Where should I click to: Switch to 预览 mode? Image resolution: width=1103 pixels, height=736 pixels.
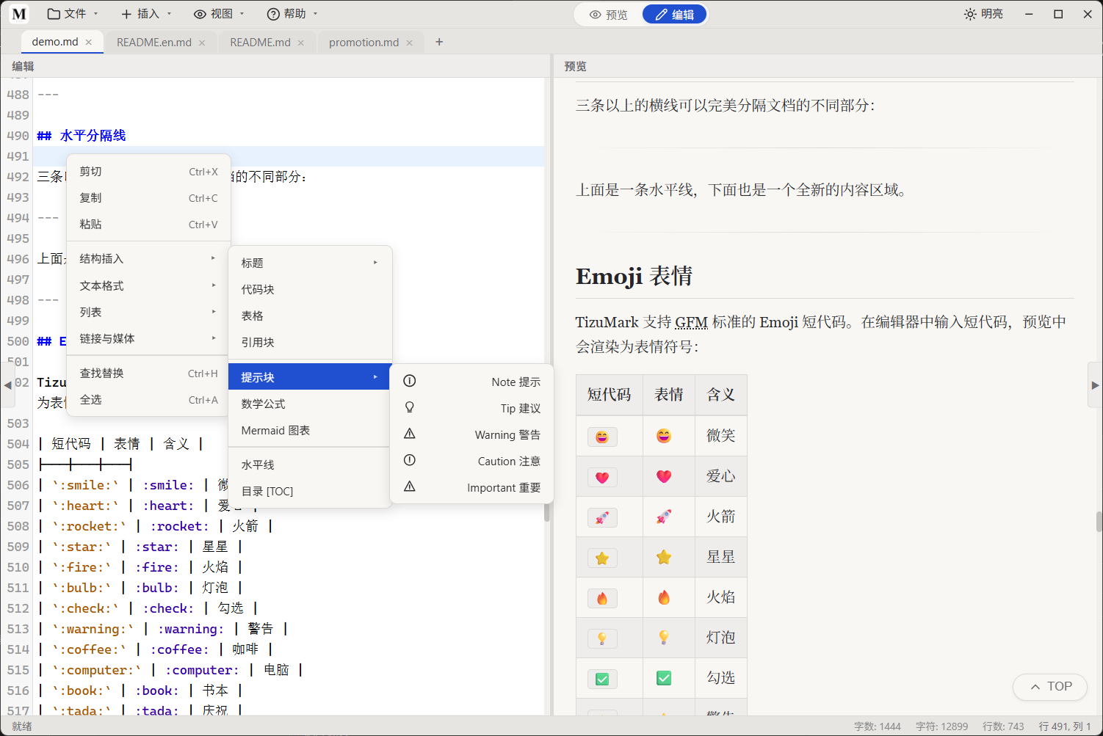point(609,15)
